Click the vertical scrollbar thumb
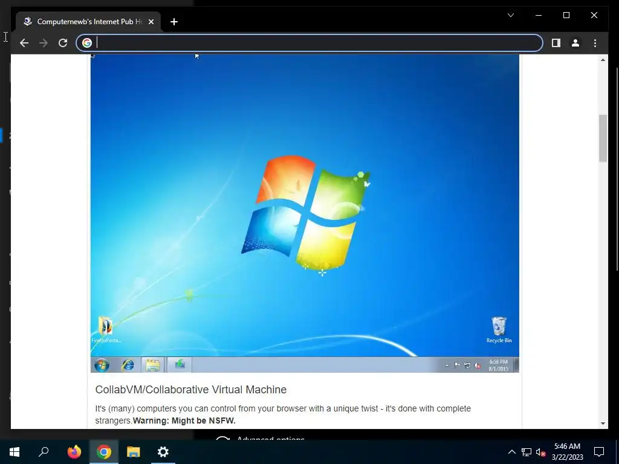This screenshot has height=464, width=619. point(603,138)
